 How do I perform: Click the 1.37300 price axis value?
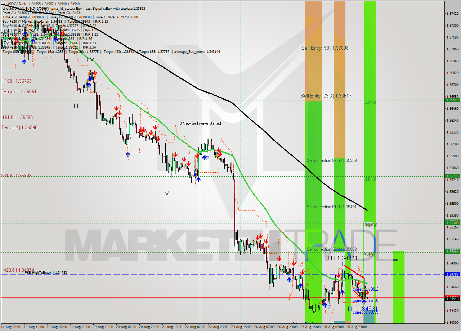[x=452, y=26]
